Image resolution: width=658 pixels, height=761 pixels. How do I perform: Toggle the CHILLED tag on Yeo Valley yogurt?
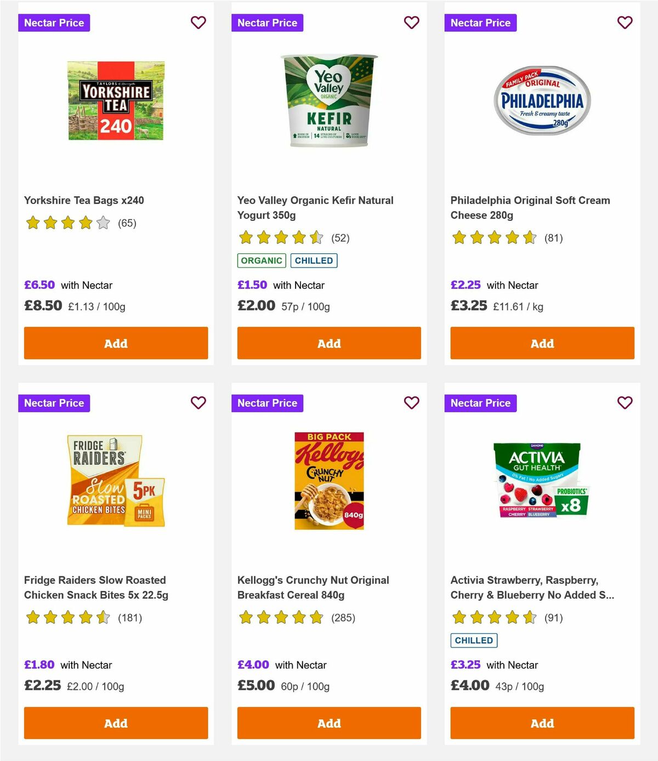[314, 260]
